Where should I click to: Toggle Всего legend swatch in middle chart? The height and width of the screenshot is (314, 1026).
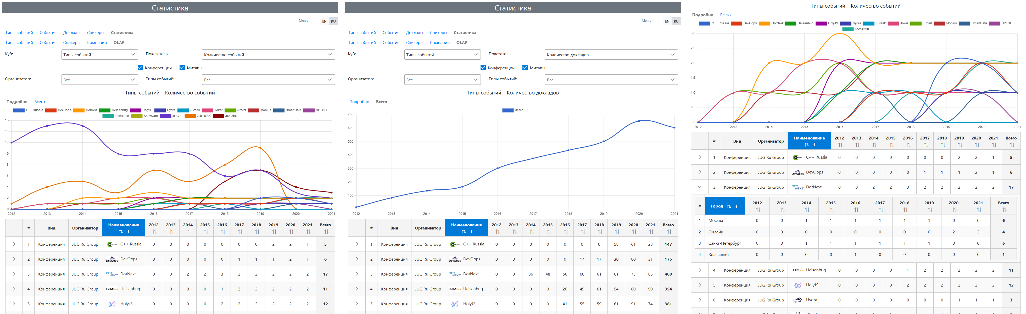[508, 110]
